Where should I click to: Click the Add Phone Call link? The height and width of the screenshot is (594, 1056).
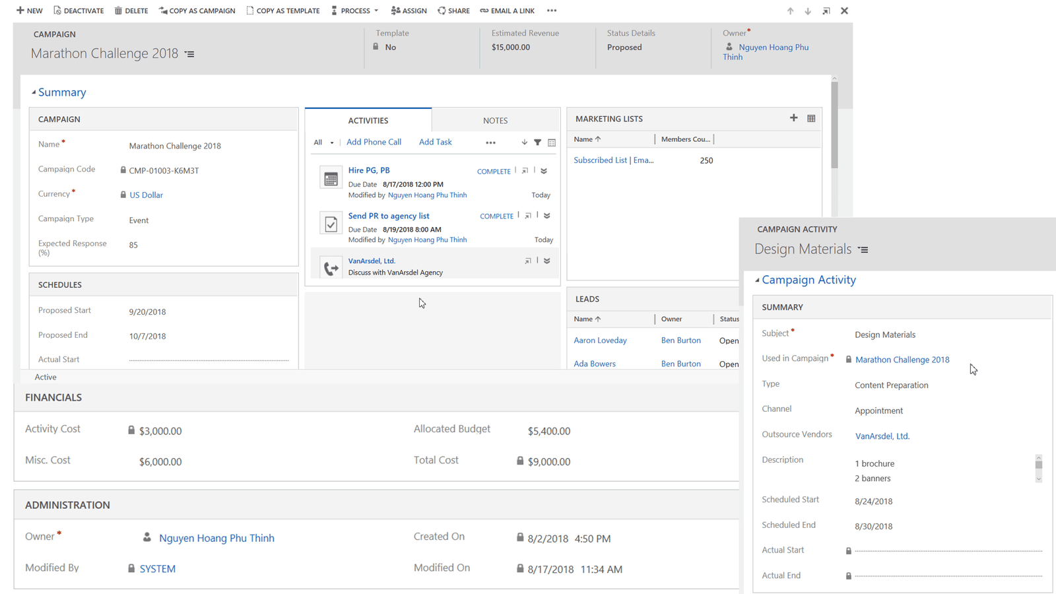click(x=374, y=142)
